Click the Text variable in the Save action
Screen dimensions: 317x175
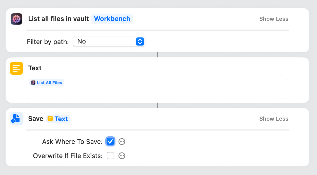(61, 119)
